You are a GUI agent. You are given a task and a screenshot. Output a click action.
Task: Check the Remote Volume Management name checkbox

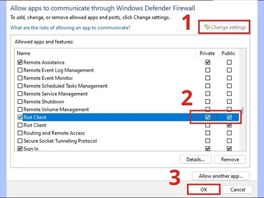[20, 109]
